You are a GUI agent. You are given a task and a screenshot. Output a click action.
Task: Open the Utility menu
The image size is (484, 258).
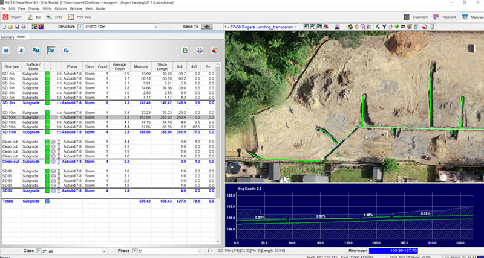click(47, 8)
